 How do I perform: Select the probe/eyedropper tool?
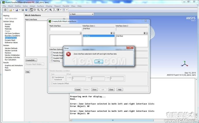[46, 10]
